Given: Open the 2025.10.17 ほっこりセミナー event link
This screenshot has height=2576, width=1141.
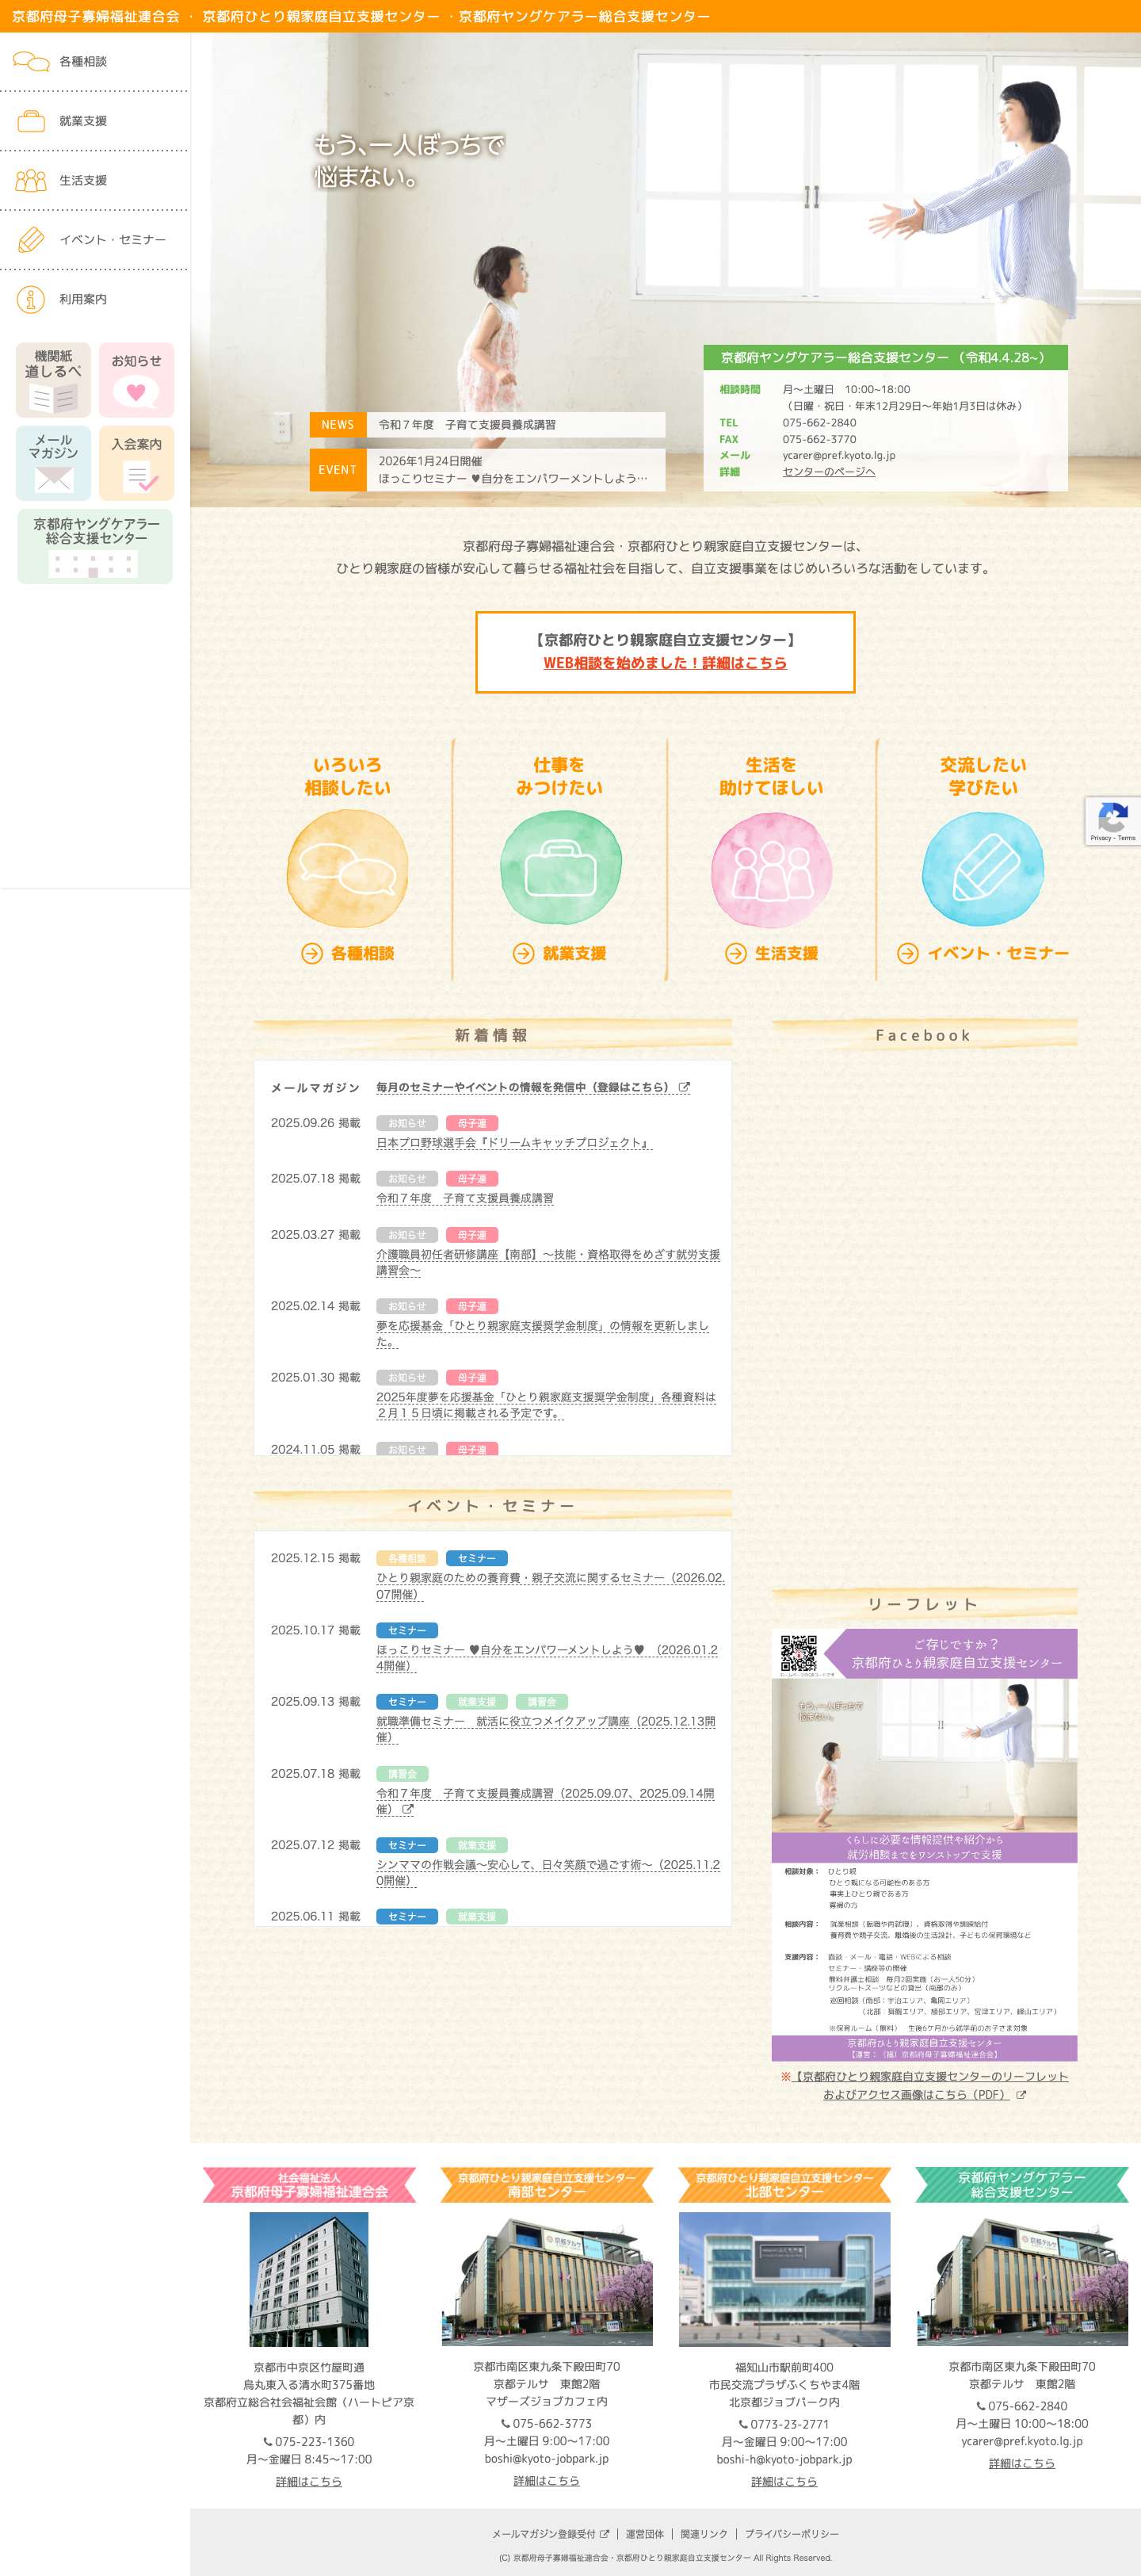Looking at the screenshot, I should [x=547, y=1658].
